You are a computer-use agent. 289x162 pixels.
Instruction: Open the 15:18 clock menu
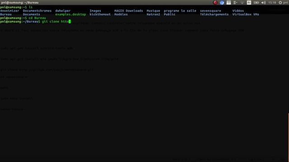[x=272, y=3]
